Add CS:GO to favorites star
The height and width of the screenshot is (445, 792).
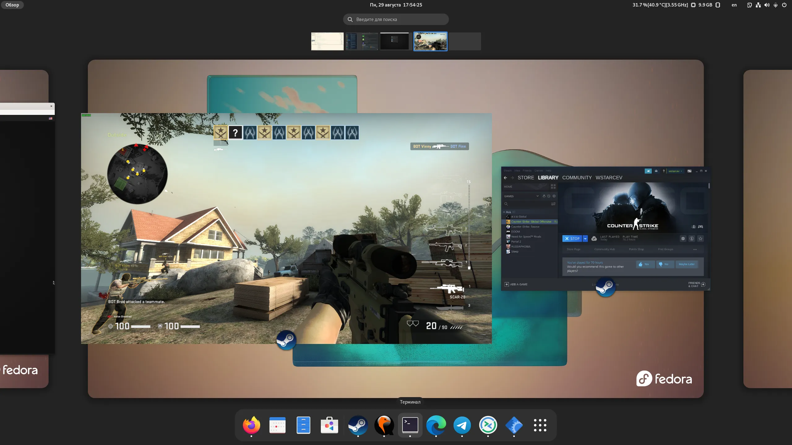[x=700, y=239]
